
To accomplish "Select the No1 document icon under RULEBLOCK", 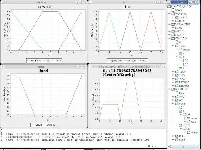I will (x=177, y=93).
